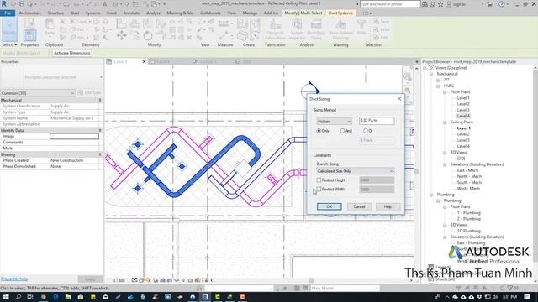538x302 pixels.
Task: Open Level 4 under Floor Plans
Action: [x=463, y=116]
